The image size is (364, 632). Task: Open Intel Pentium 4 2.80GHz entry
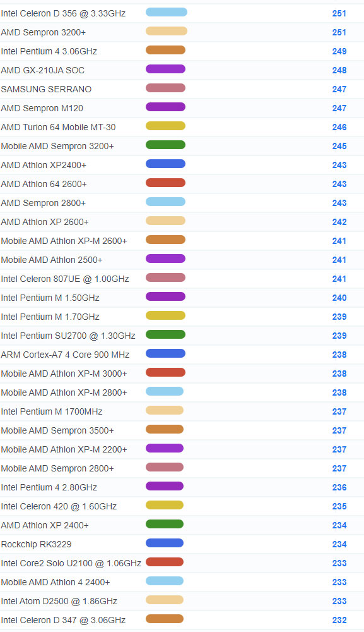click(49, 487)
